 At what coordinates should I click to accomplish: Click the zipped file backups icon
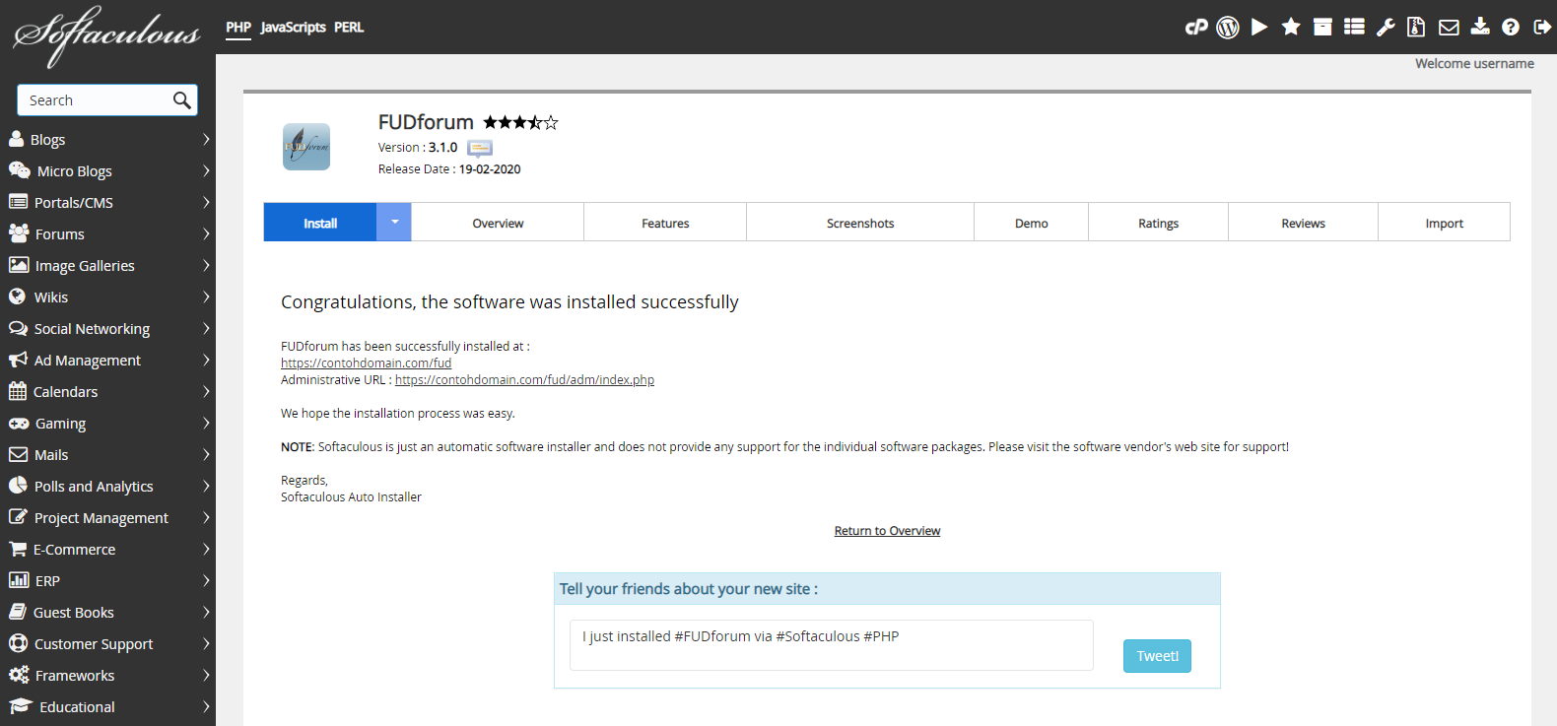click(1416, 28)
